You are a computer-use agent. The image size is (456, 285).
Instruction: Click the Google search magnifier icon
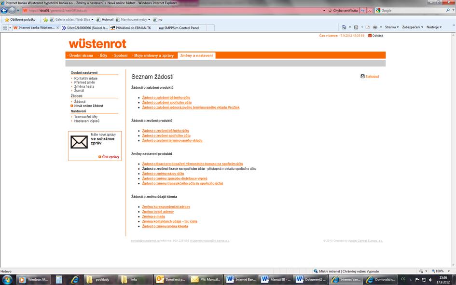point(448,11)
